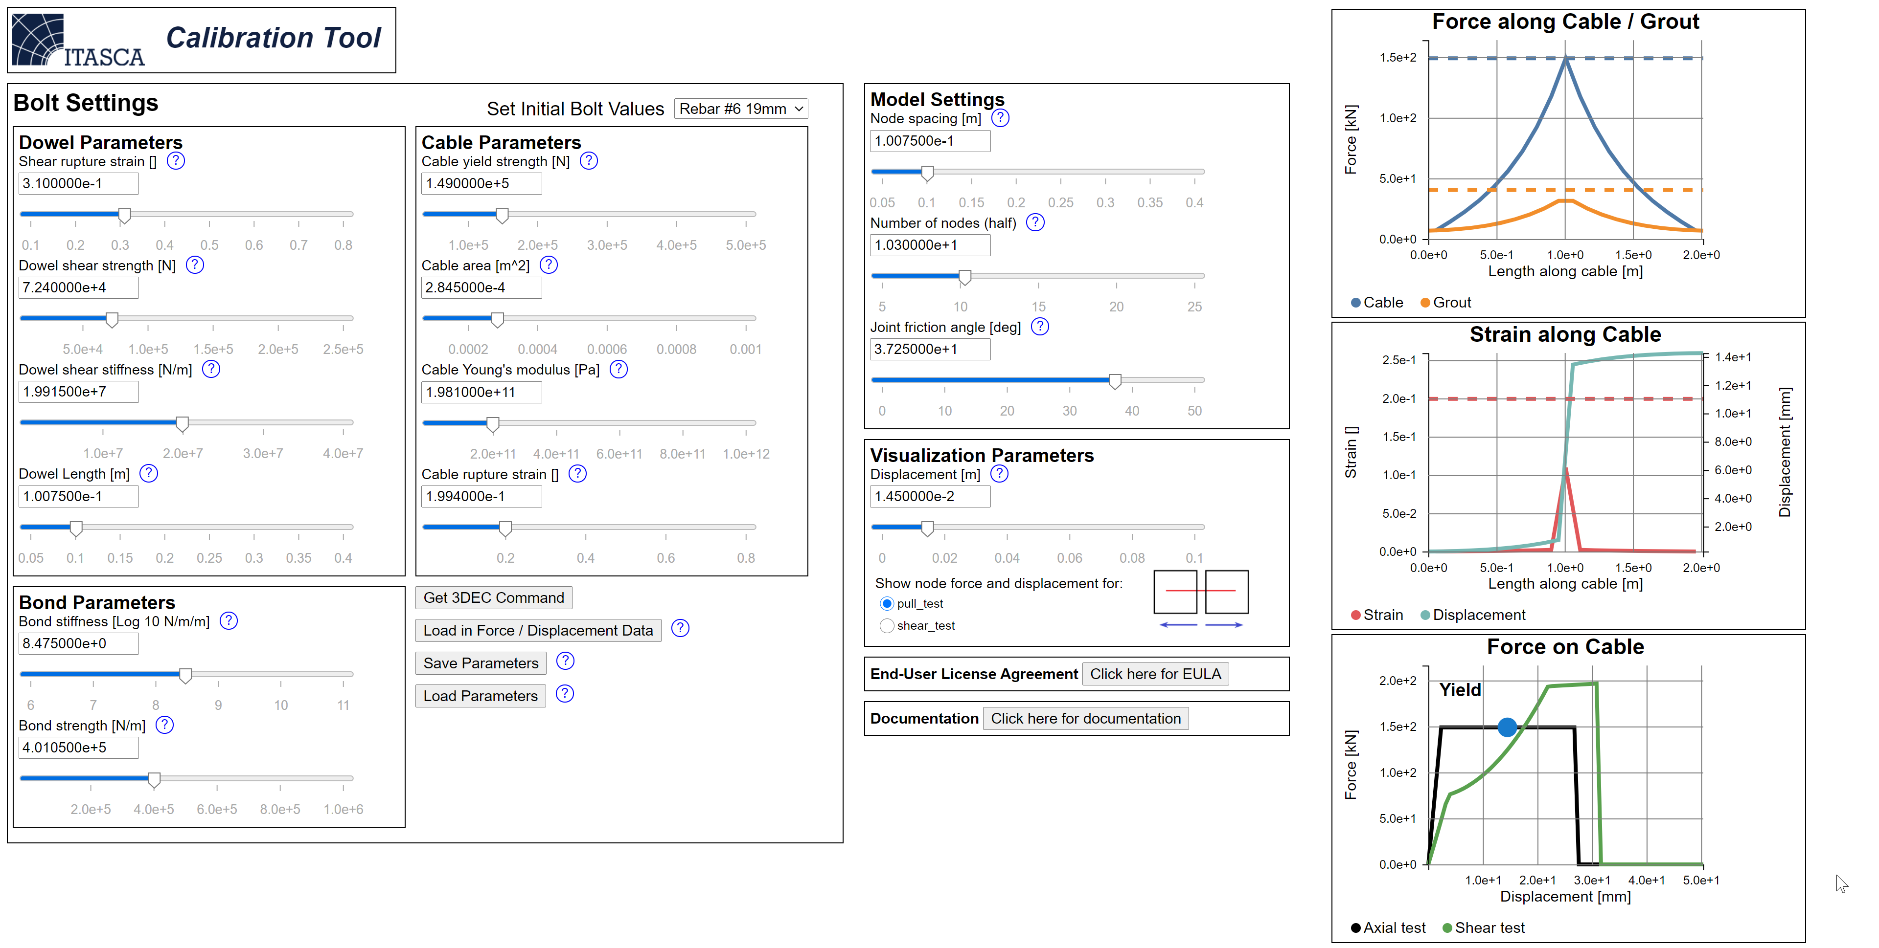
Task: Click the Cable yield strength input field
Action: 481,184
